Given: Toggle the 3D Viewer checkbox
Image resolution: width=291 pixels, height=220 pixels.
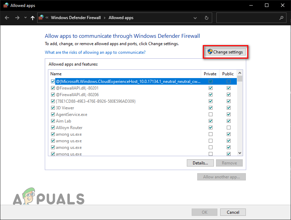Looking at the screenshot, I should tap(53, 108).
